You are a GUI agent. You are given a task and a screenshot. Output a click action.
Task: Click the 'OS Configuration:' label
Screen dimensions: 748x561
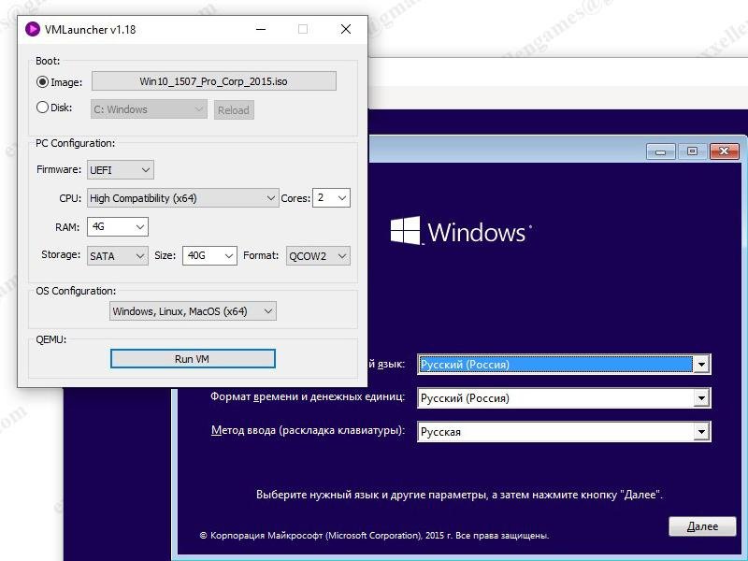coord(76,291)
